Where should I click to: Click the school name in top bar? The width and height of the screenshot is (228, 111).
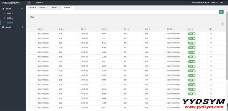200,3
